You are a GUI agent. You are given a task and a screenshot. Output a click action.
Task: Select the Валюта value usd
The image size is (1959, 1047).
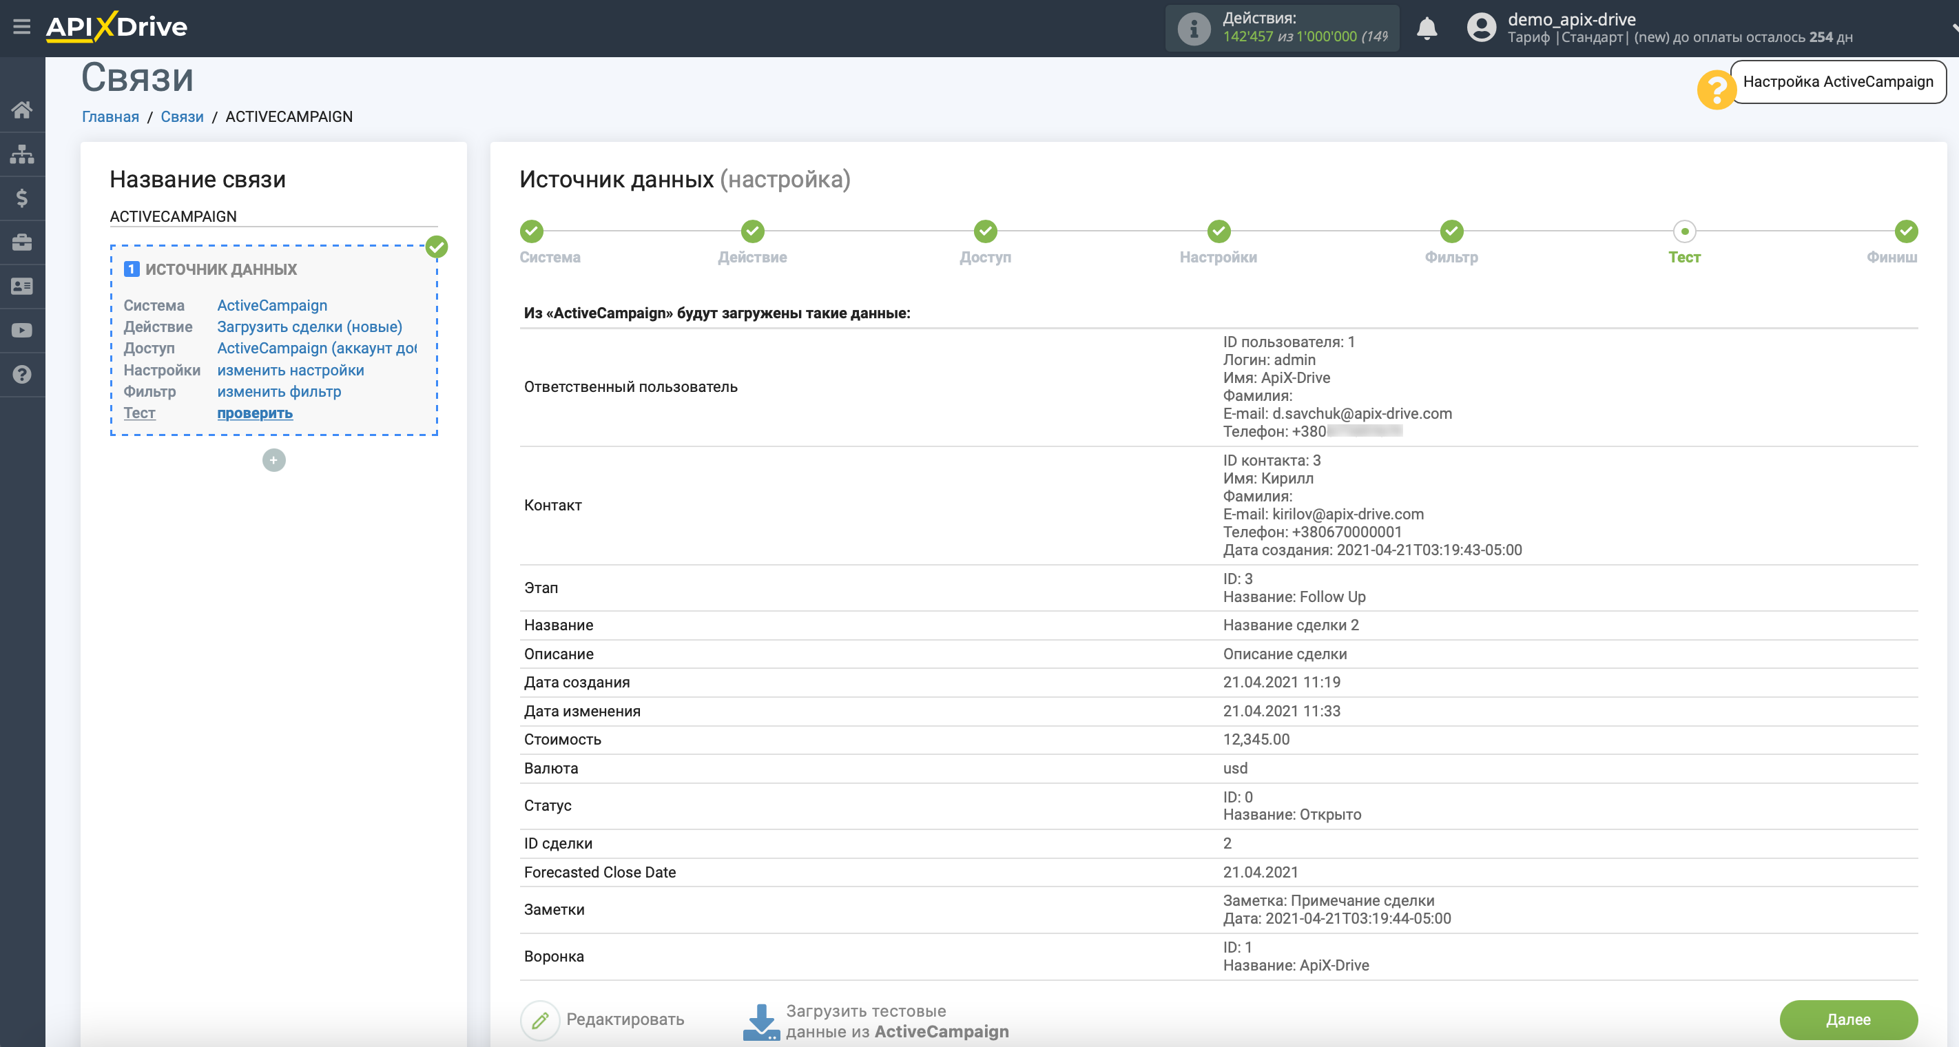click(1235, 768)
